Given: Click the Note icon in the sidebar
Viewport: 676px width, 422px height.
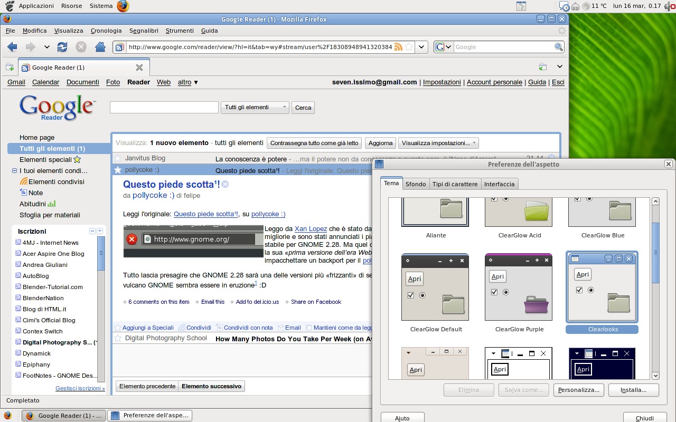Looking at the screenshot, I should tap(23, 193).
